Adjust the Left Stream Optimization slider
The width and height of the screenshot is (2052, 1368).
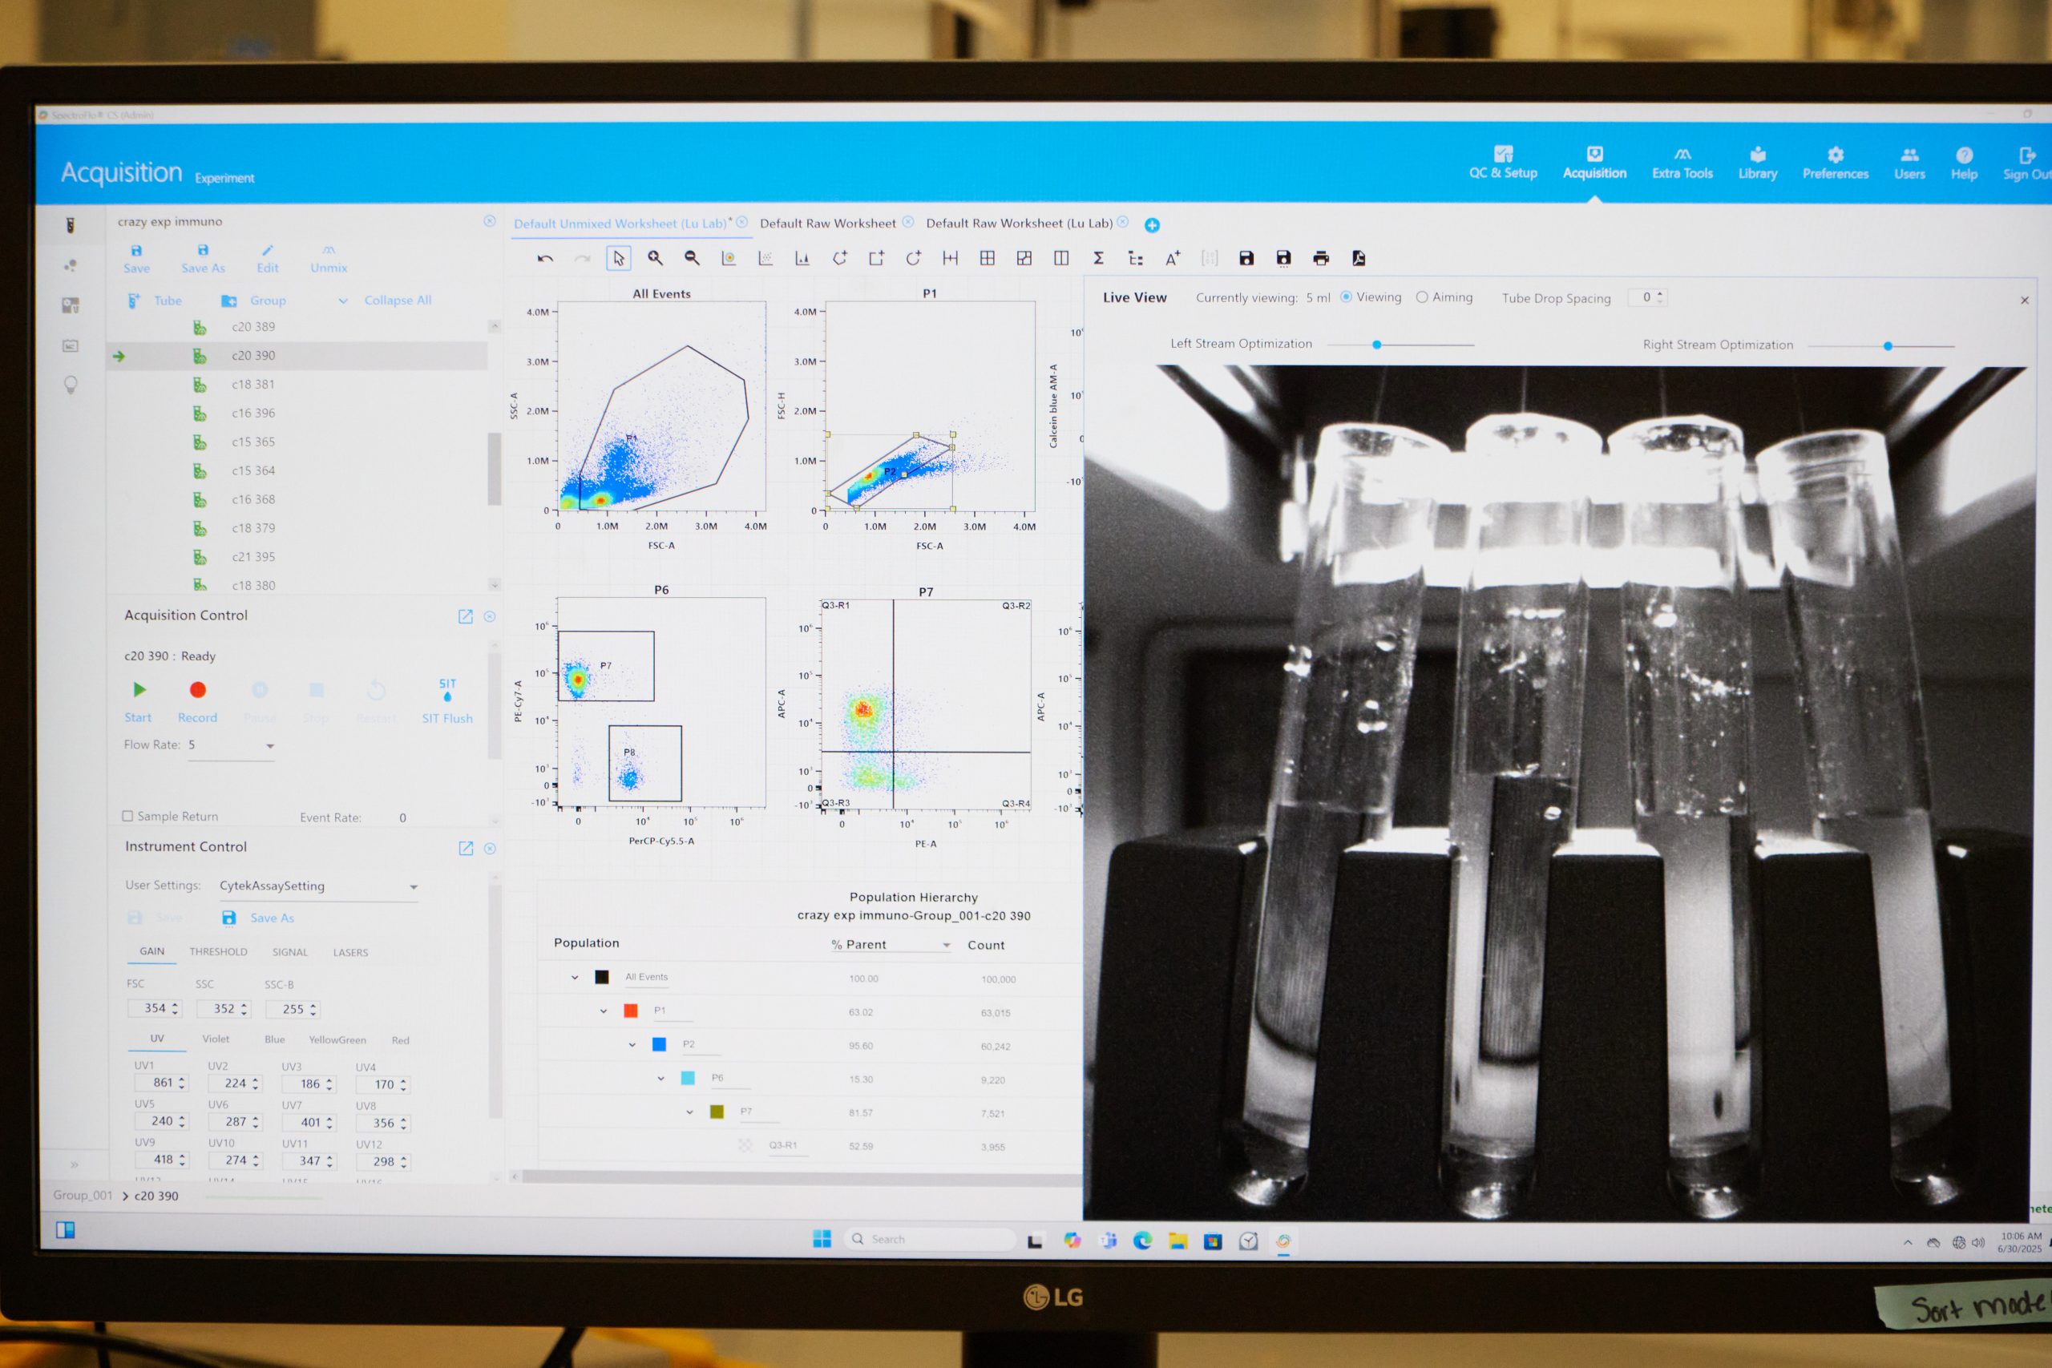1377,345
